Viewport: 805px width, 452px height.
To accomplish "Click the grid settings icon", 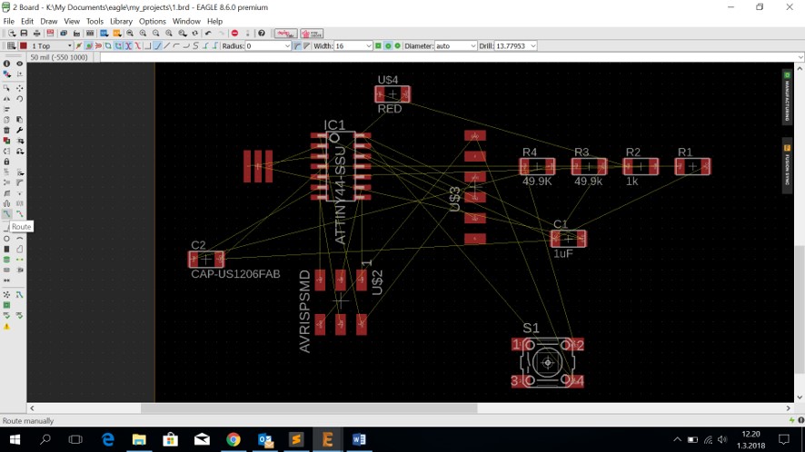I will (11, 46).
